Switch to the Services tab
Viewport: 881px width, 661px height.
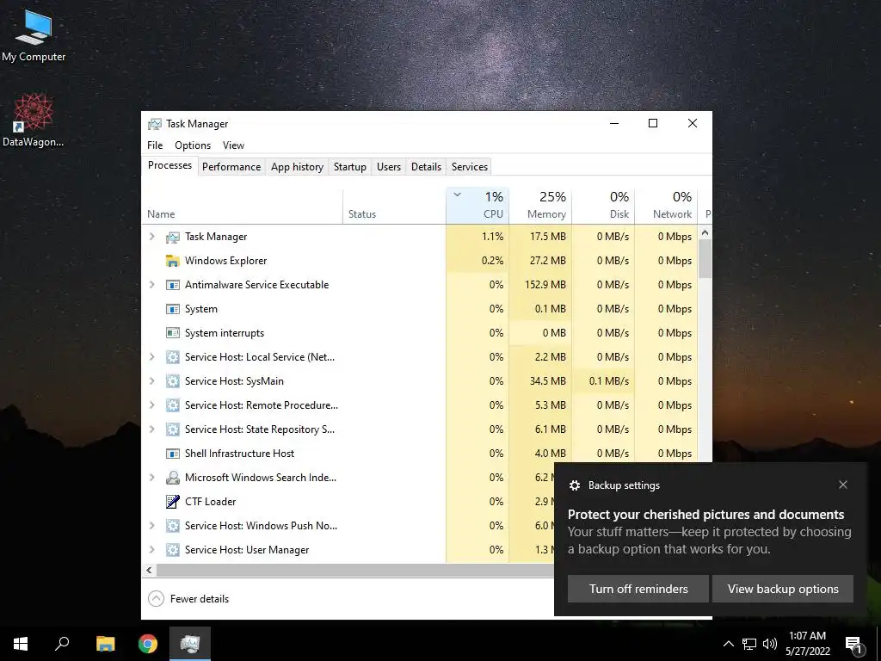click(x=470, y=167)
